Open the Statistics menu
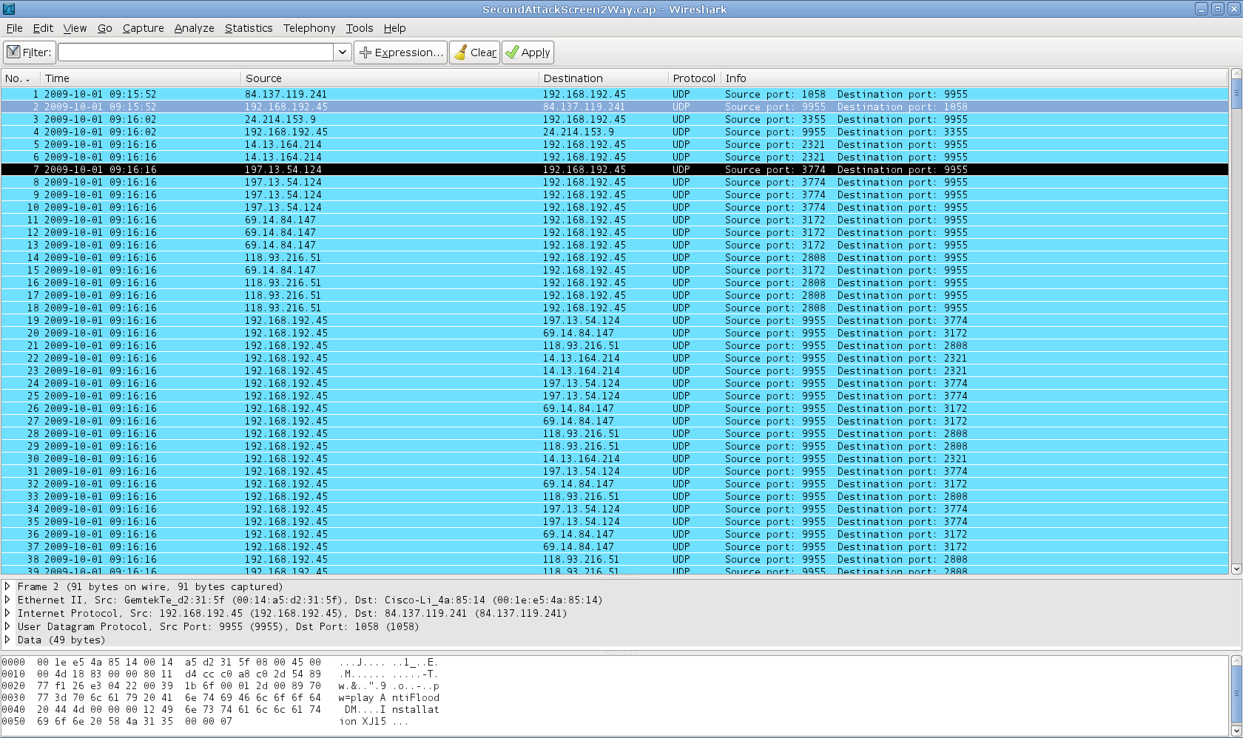1243x738 pixels. pos(249,28)
